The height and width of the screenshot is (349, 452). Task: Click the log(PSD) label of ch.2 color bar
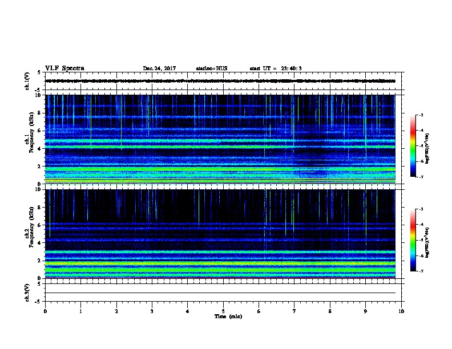[x=427, y=243]
